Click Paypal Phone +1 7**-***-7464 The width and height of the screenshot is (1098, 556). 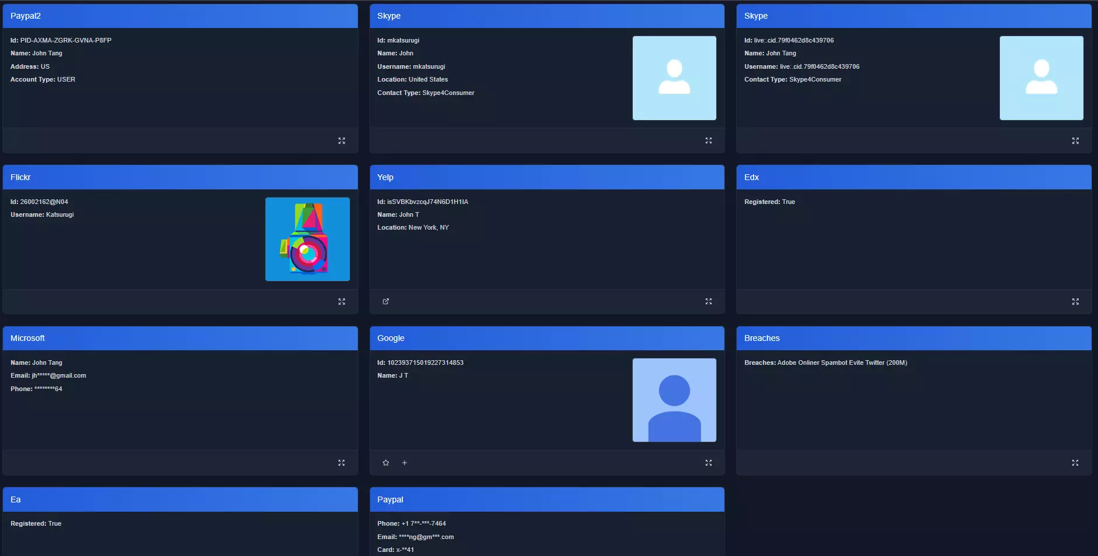pyautogui.click(x=412, y=523)
